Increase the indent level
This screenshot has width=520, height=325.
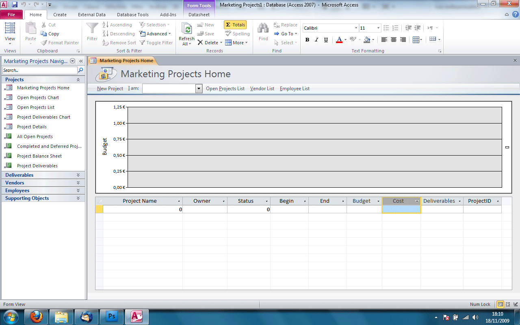(418, 28)
